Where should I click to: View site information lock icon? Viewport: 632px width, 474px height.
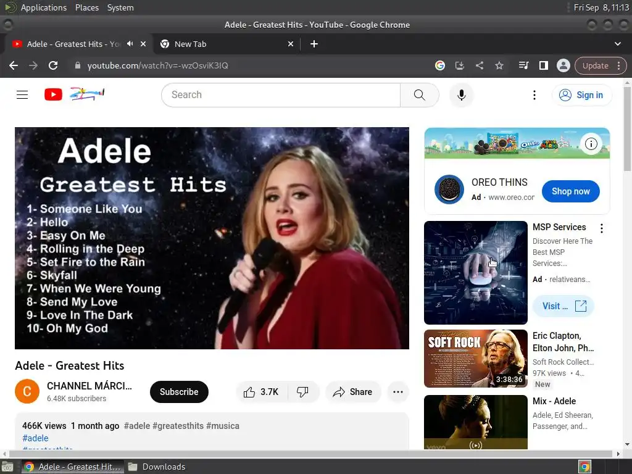click(x=78, y=65)
